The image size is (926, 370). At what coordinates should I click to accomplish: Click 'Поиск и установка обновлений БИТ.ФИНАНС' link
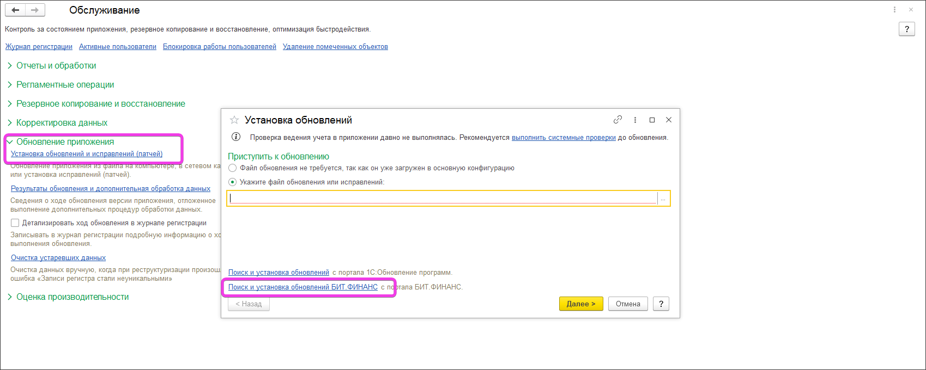click(302, 287)
